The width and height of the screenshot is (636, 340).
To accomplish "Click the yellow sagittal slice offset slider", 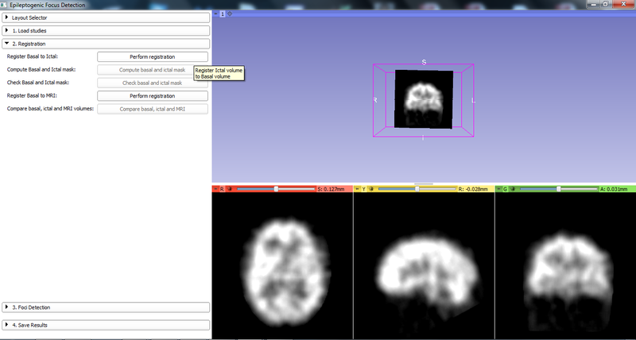I will (417, 189).
